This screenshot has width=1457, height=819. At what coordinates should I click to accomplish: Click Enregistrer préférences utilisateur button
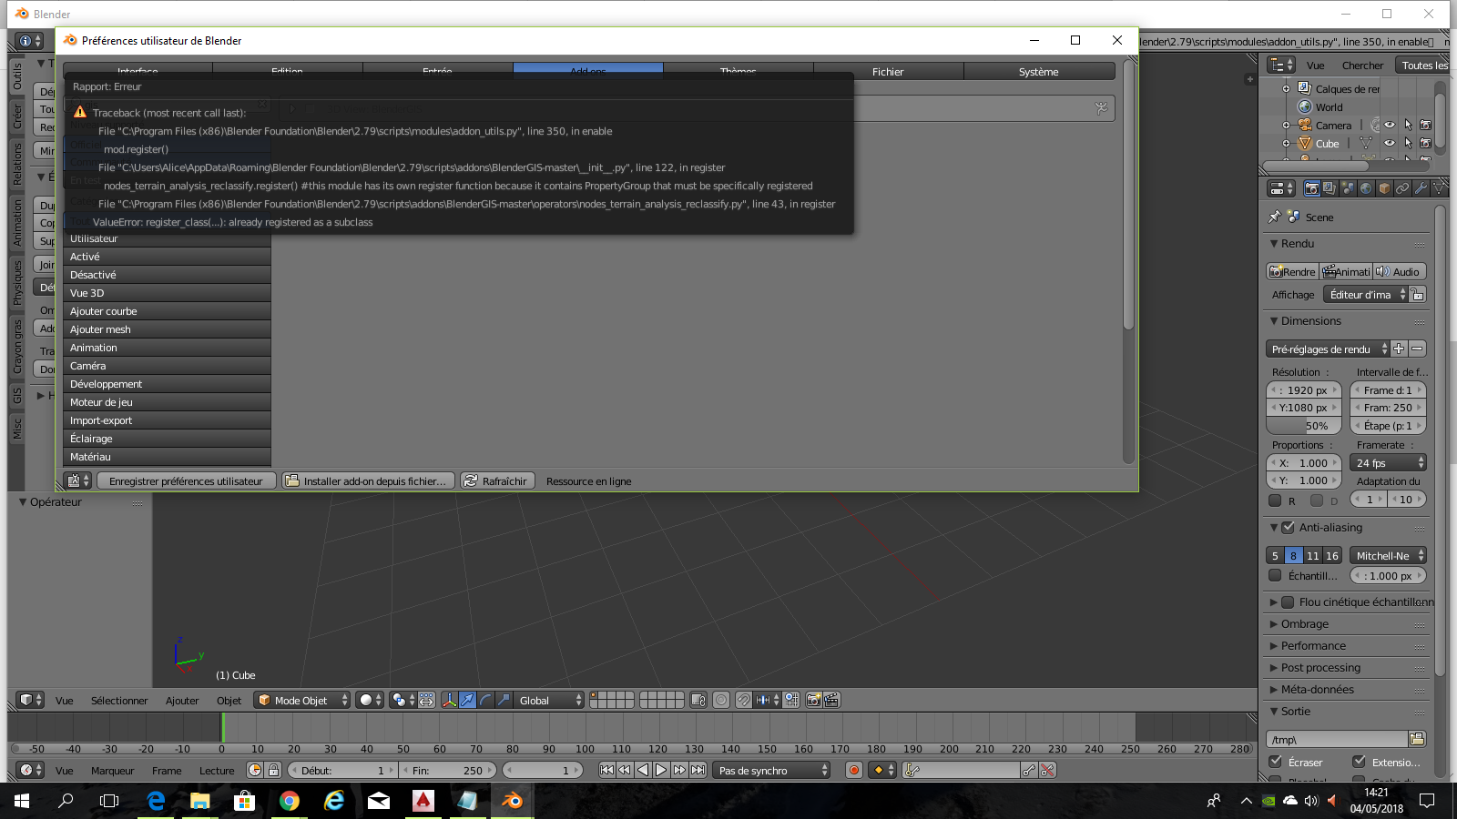[x=186, y=480]
